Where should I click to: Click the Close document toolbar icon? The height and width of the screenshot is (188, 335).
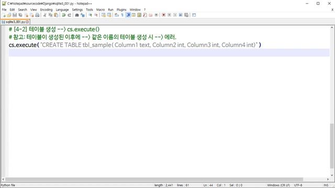point(26,15)
